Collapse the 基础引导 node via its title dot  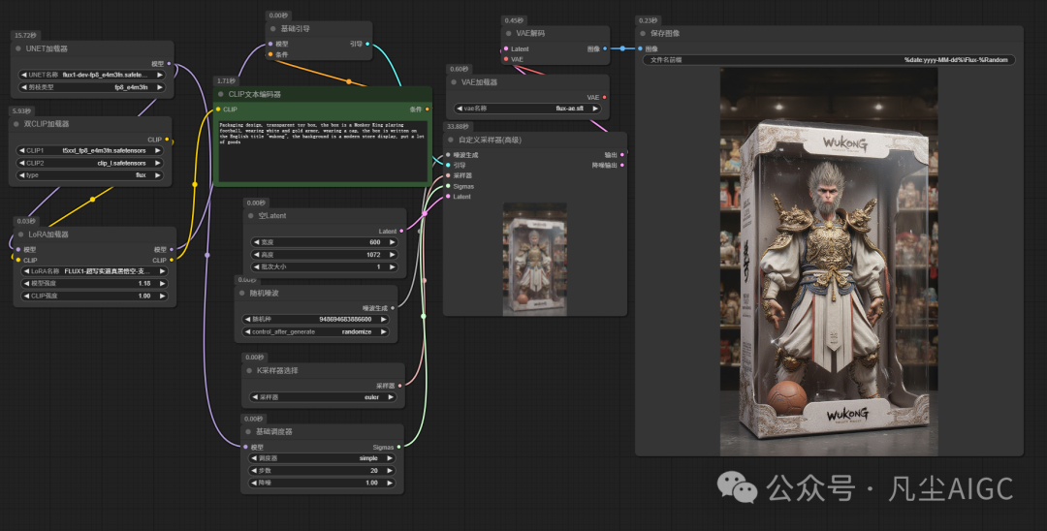273,29
